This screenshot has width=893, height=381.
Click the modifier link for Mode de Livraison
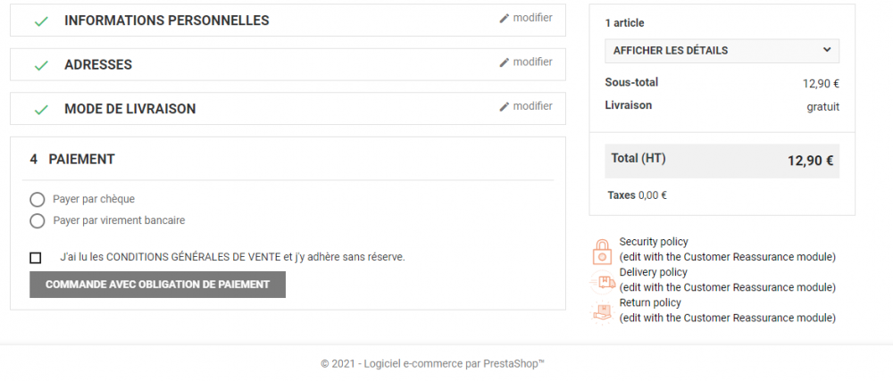point(532,106)
